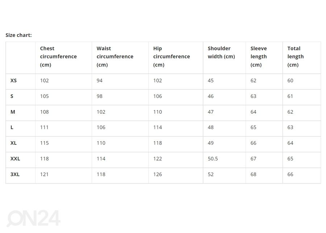The height and width of the screenshot is (233, 326).
Task: Select the XXL shoulder width value 50.5
Action: 213,159
